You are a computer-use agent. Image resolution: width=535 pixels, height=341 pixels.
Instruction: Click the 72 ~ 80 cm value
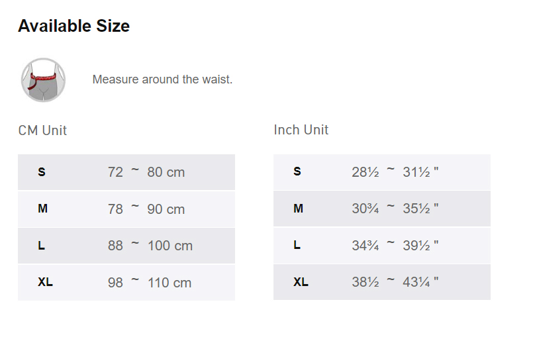pos(146,172)
